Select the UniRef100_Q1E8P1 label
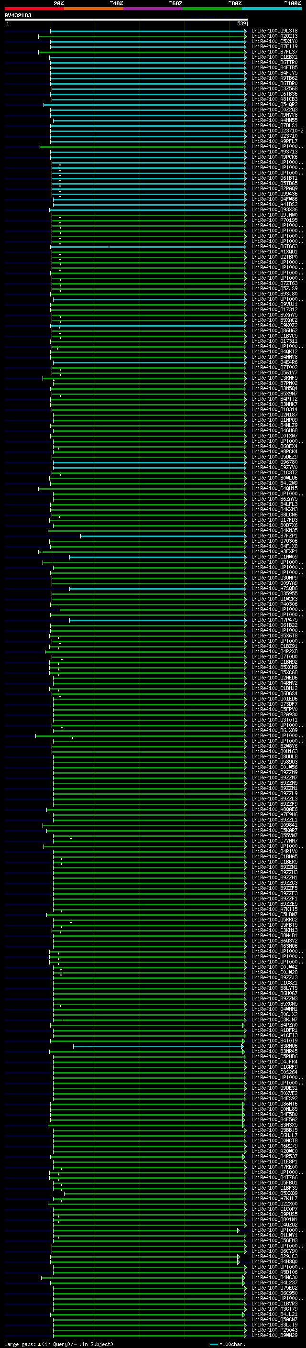 (274, 1162)
